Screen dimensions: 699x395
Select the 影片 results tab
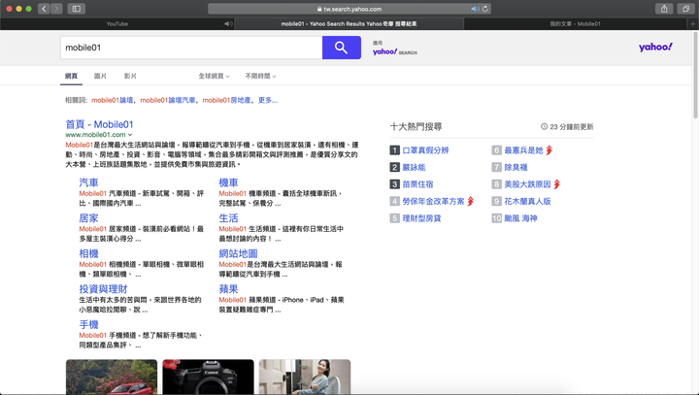[130, 76]
